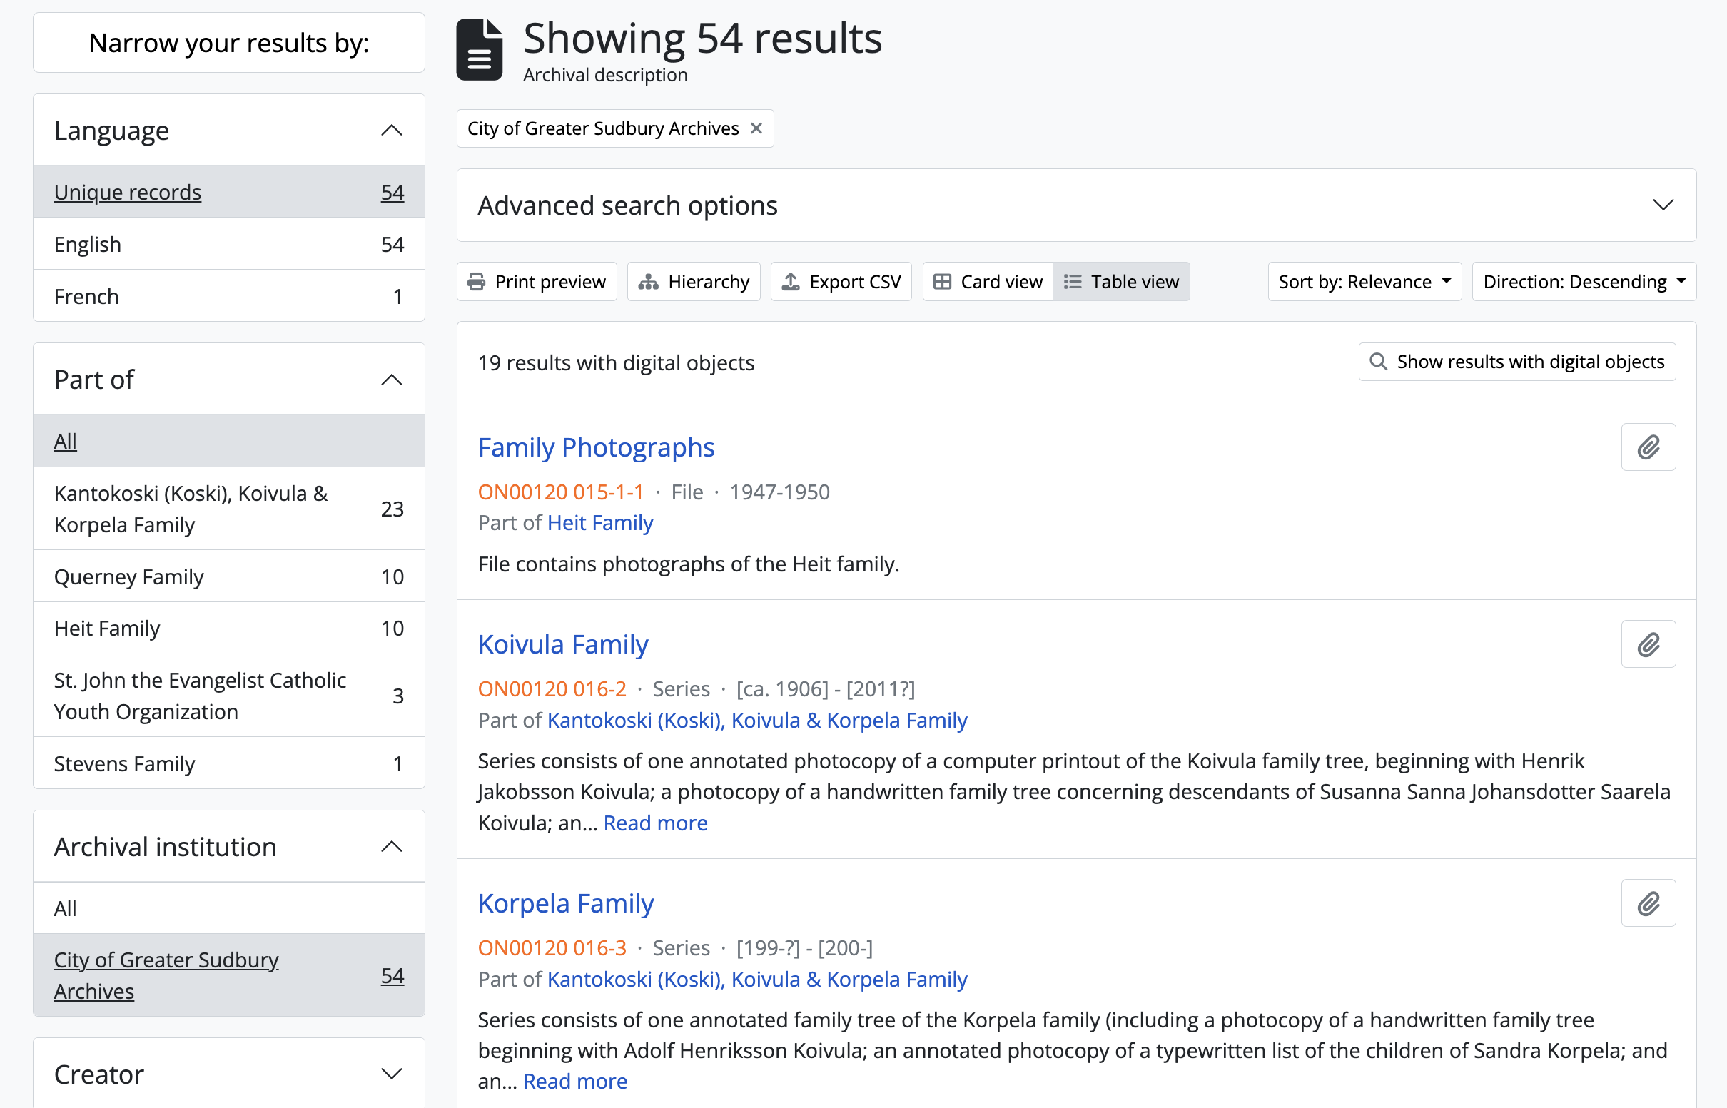
Task: Click the Export CSV upload button
Action: coord(841,281)
